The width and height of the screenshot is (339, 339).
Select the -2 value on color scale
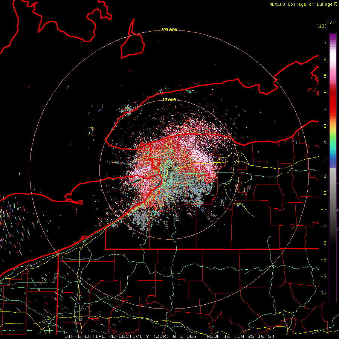coord(324,193)
